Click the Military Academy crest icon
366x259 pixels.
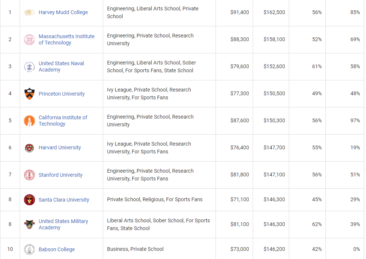pos(29,225)
